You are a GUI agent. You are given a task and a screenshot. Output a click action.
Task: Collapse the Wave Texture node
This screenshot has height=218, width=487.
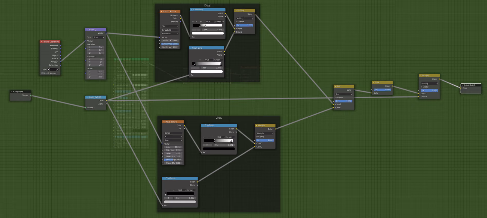pos(164,122)
